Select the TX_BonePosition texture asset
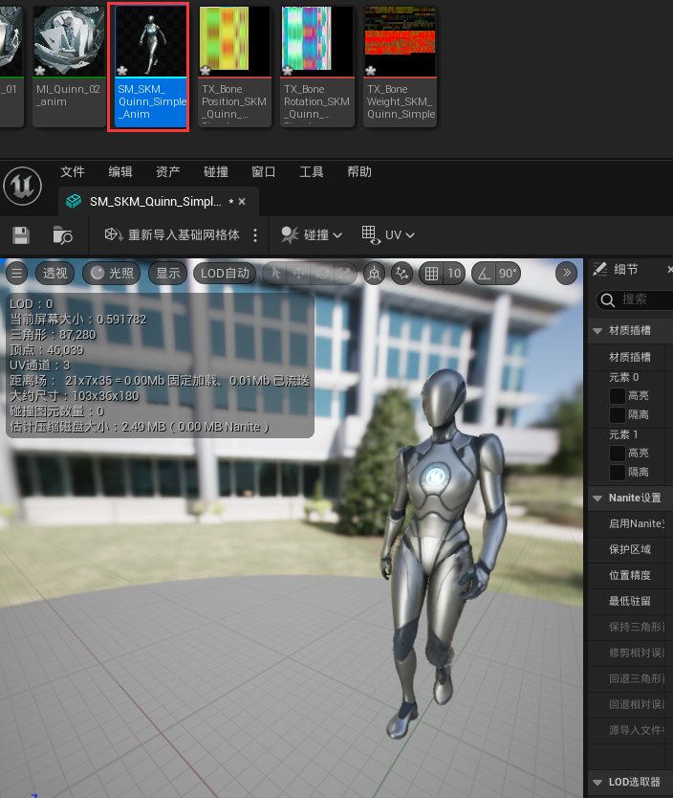This screenshot has height=798, width=673. [234, 66]
